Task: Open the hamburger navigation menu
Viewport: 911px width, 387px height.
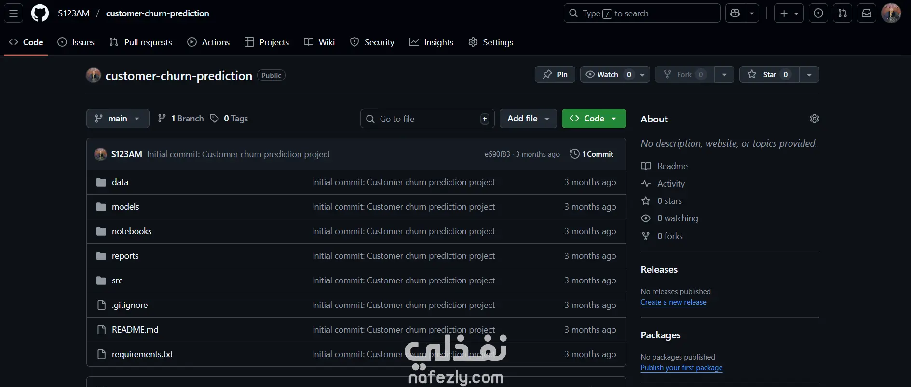Action: click(14, 13)
